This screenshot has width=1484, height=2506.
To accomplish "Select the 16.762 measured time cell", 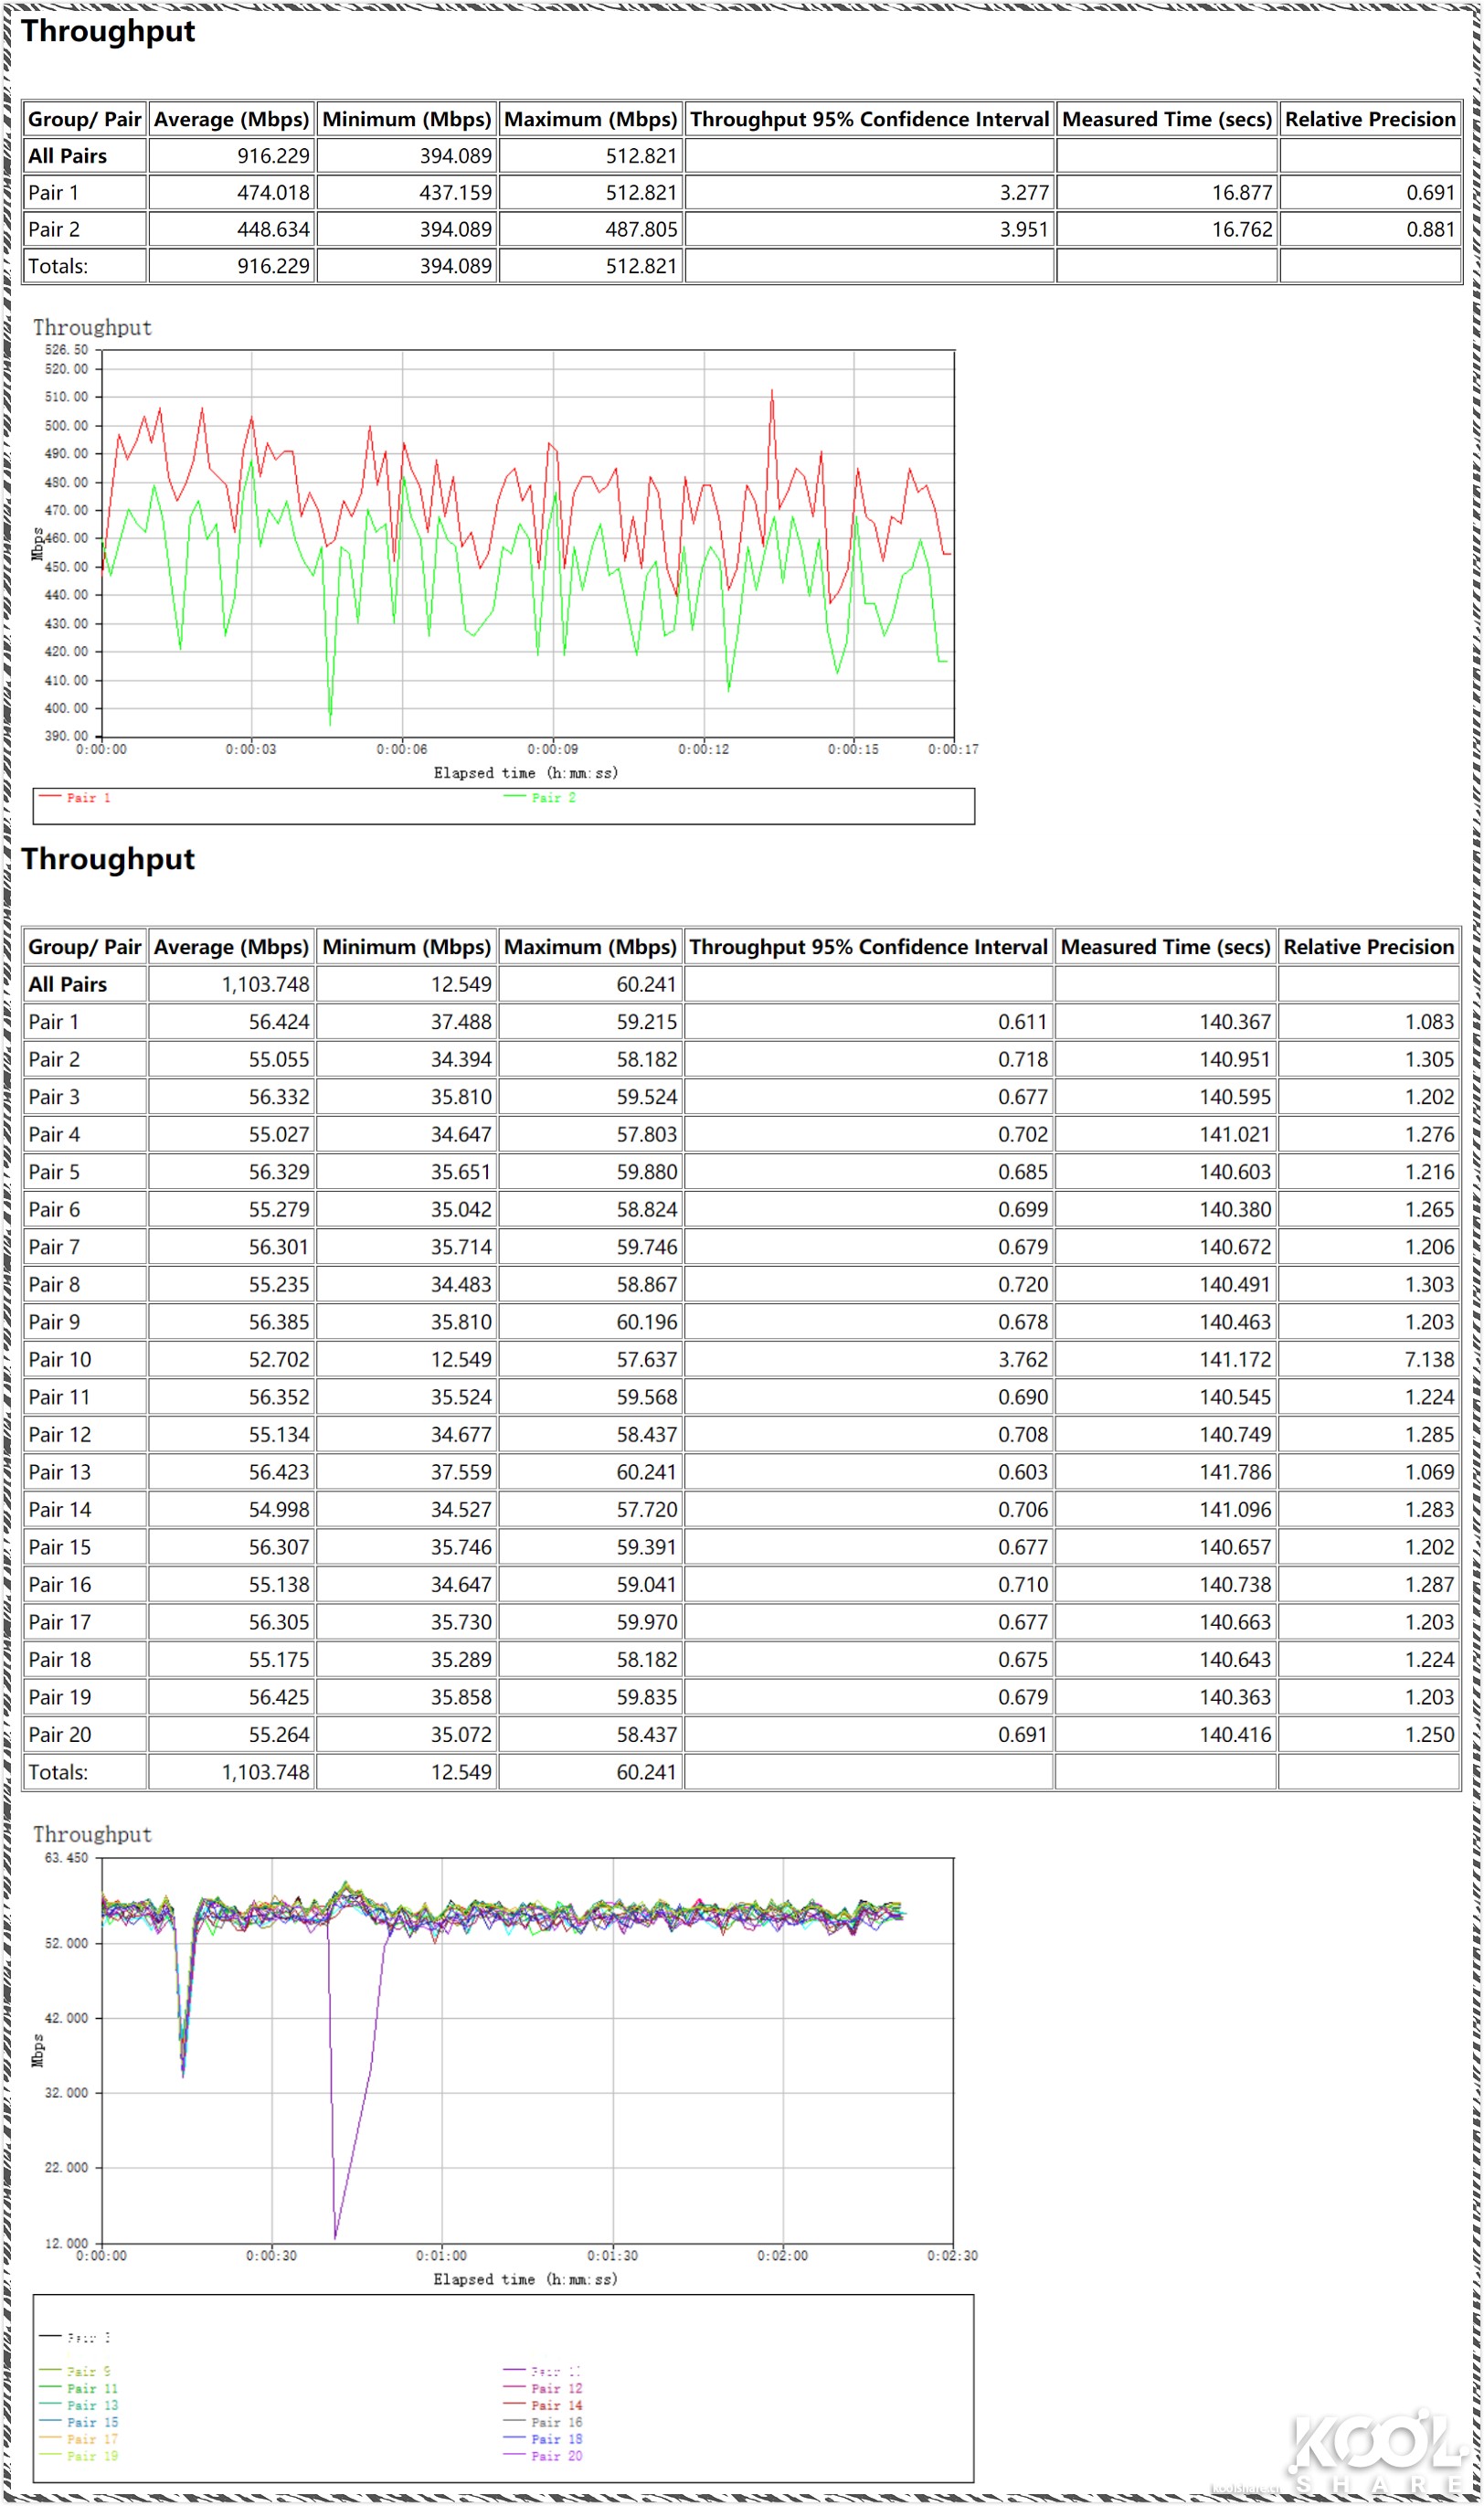I will [1167, 229].
